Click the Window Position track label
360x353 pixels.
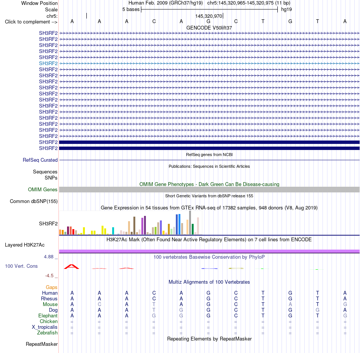click(39, 3)
